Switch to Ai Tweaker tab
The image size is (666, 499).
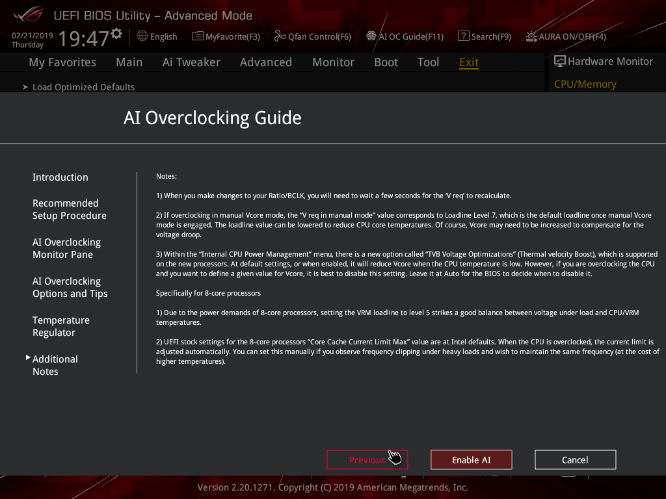[x=191, y=62]
